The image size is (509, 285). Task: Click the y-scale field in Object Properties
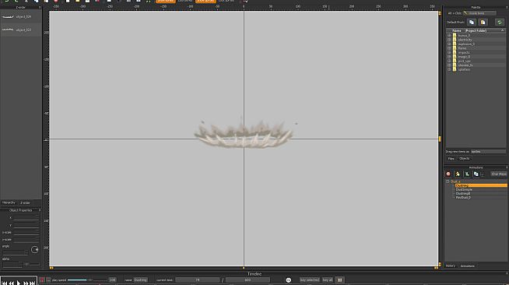(26, 240)
